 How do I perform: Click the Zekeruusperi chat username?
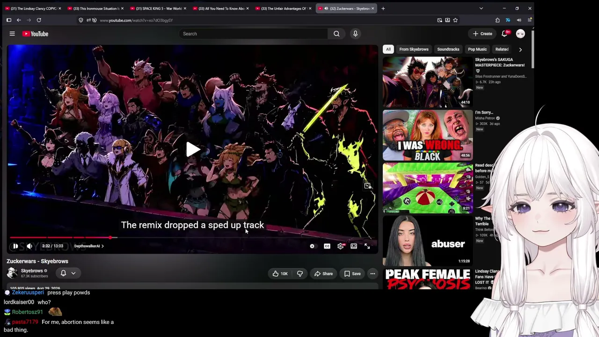click(x=28, y=293)
